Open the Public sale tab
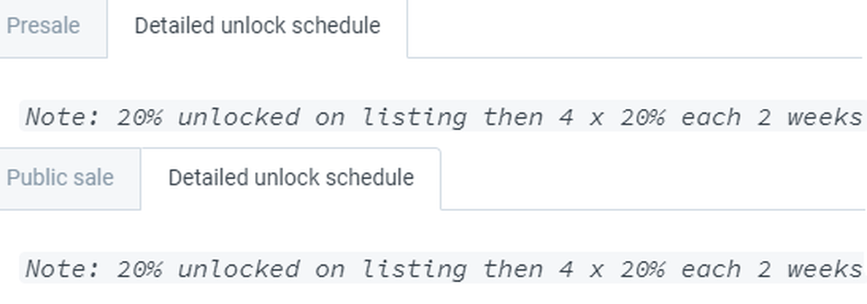Image resolution: width=867 pixels, height=304 pixels. [x=60, y=177]
